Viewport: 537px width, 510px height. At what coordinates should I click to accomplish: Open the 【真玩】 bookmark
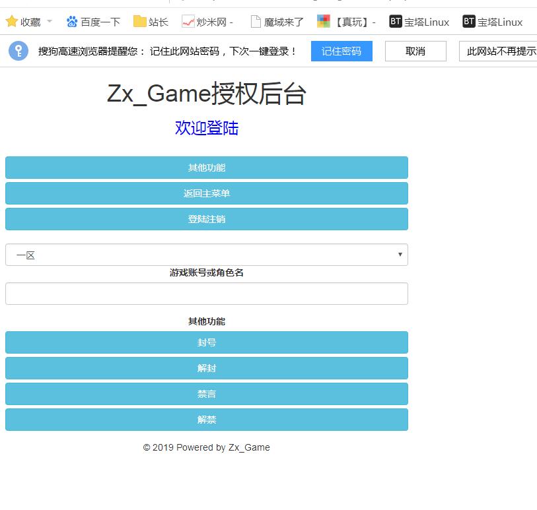[x=346, y=22]
